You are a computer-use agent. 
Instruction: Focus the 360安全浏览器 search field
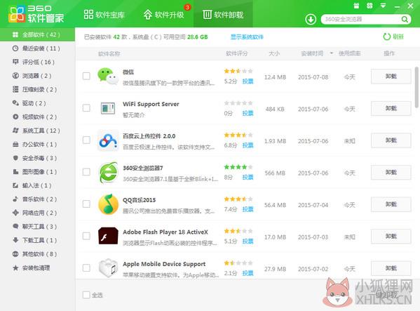(362, 19)
